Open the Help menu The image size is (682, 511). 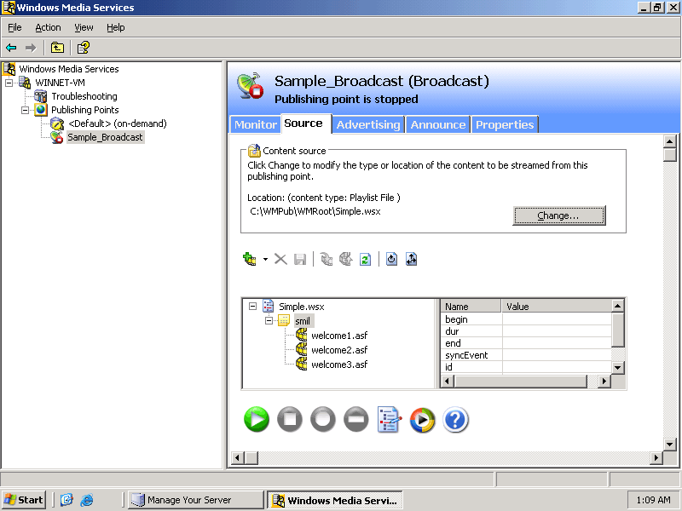pos(116,27)
